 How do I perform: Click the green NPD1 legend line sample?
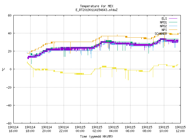point(173,22)
